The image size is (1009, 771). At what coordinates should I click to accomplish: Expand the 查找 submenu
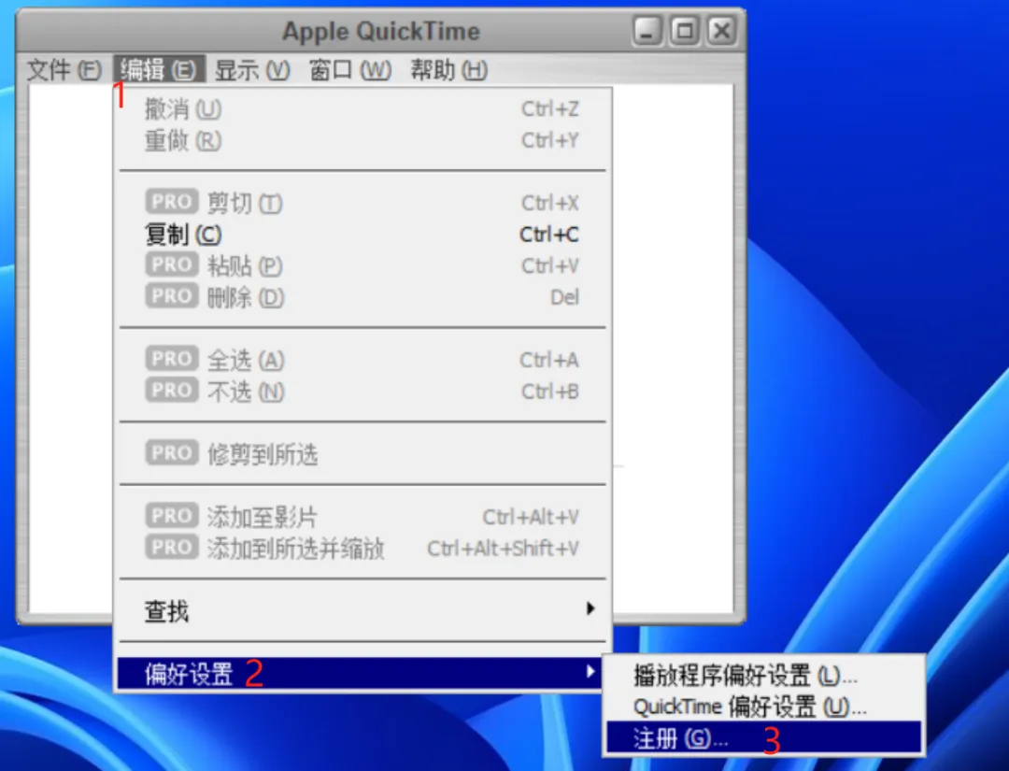[362, 611]
